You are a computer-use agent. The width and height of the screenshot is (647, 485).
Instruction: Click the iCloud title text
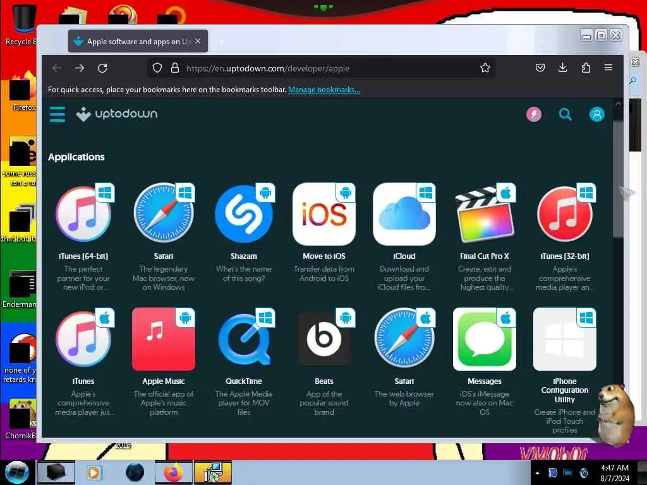tap(404, 256)
